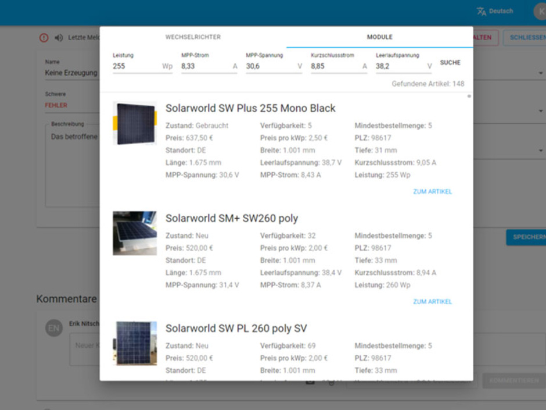The image size is (546, 410).
Task: Click into the Leistung value field
Action: coord(134,66)
